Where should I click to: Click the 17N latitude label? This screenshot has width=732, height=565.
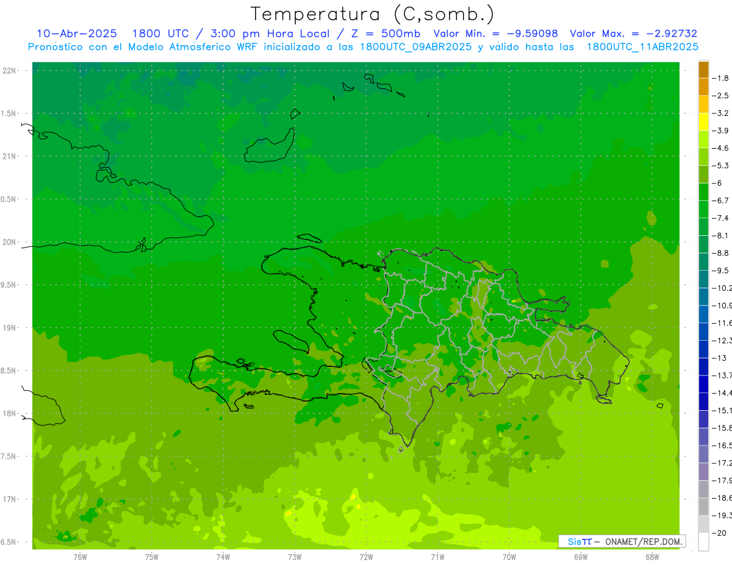pos(10,499)
